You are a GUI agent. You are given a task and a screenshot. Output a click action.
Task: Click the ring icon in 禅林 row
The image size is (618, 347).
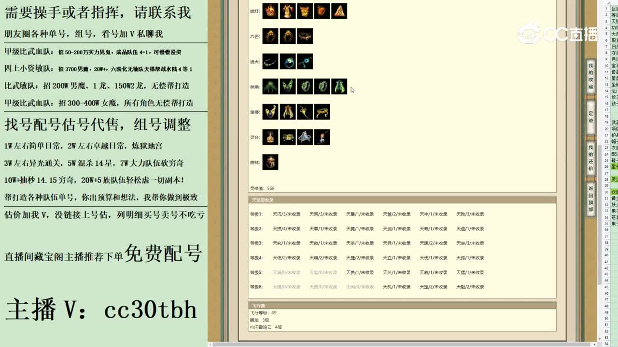[270, 162]
